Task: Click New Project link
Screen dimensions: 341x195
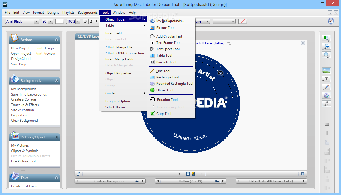Action: pyautogui.click(x=20, y=48)
